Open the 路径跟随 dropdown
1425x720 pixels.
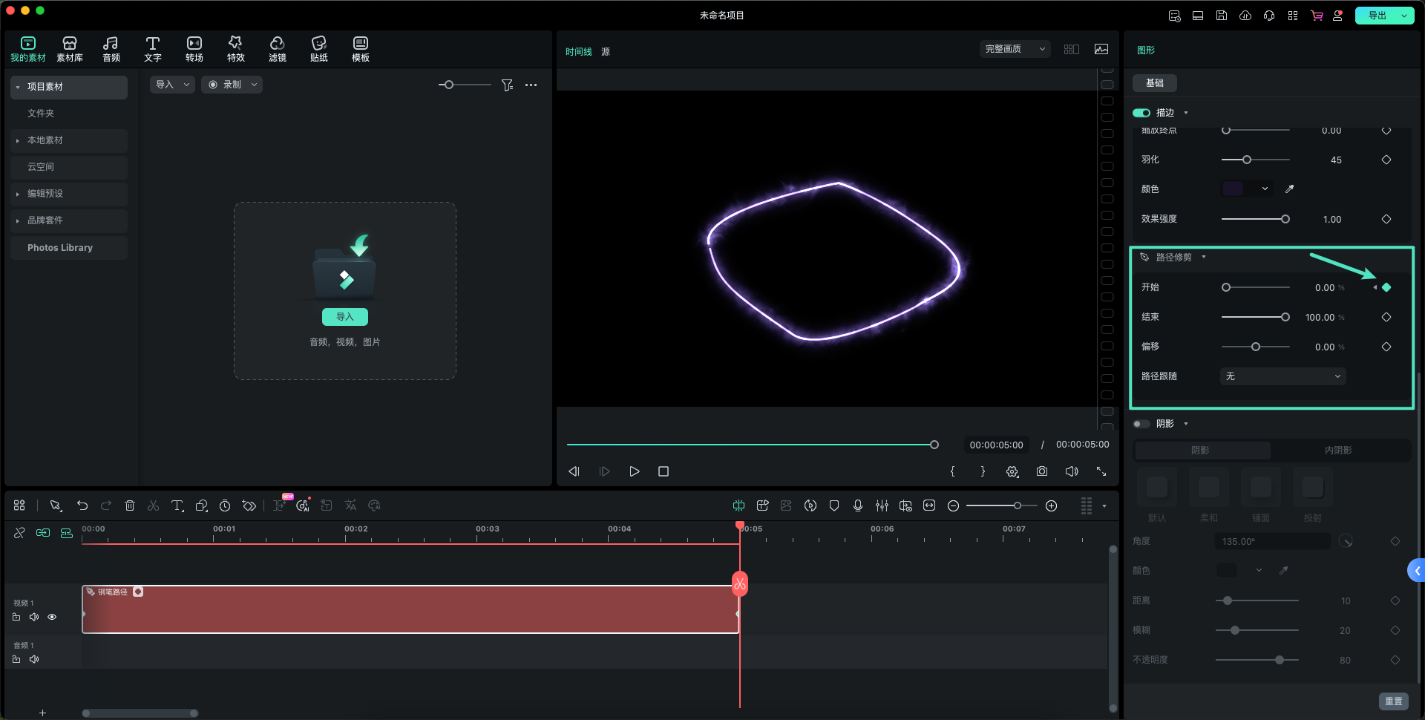pyautogui.click(x=1282, y=376)
